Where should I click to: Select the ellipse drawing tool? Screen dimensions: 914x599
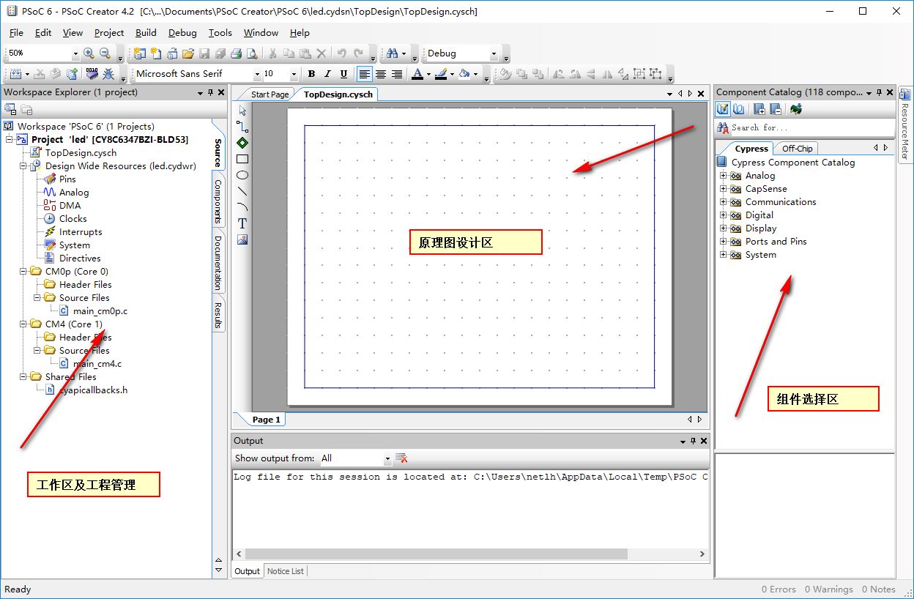coord(242,175)
